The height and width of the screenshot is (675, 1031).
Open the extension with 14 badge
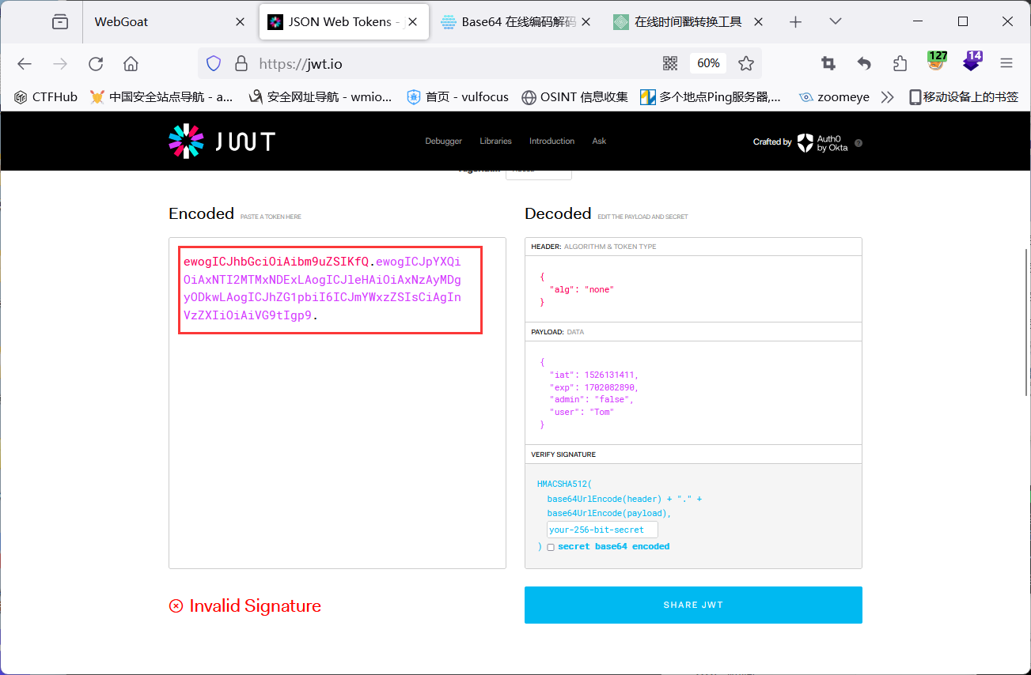[972, 61]
